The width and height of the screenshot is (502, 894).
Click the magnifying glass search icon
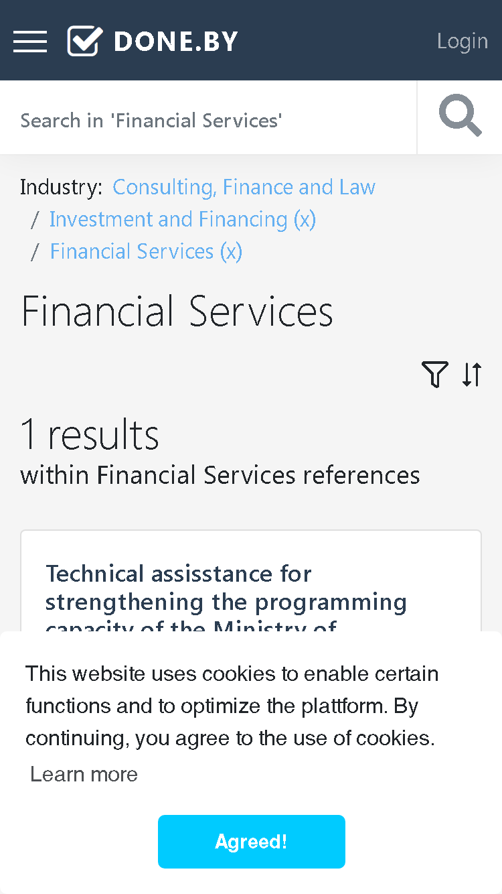pos(460,117)
